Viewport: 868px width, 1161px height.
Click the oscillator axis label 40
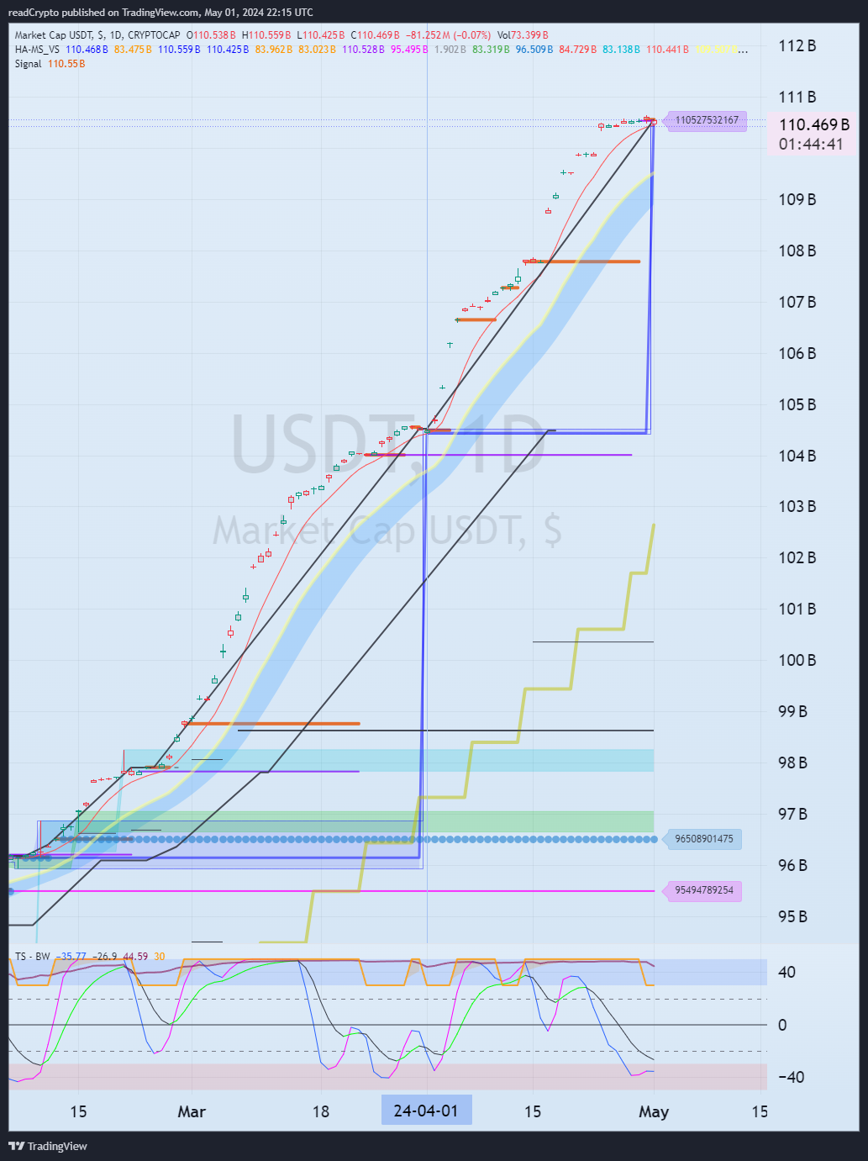click(787, 972)
